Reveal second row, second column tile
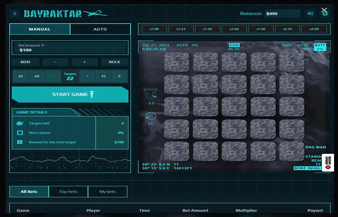338x217 pixels. pos(205,84)
